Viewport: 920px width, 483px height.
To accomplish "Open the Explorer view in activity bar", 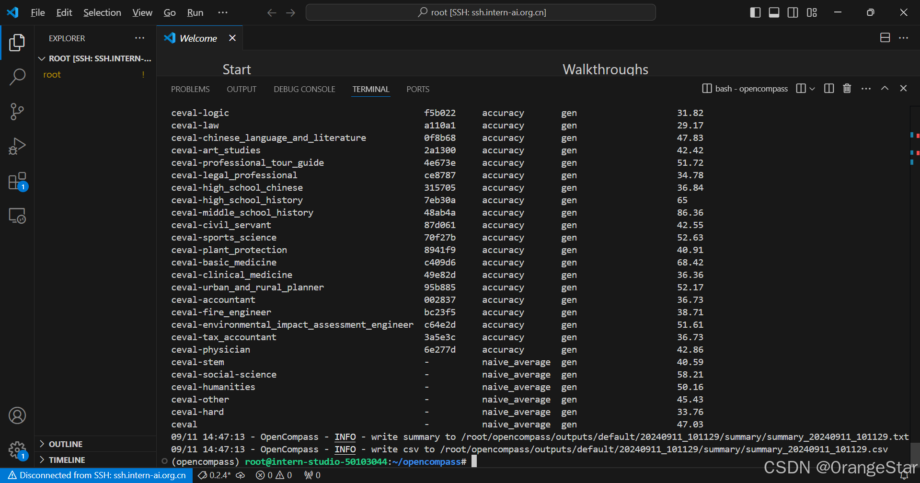I will (x=17, y=43).
